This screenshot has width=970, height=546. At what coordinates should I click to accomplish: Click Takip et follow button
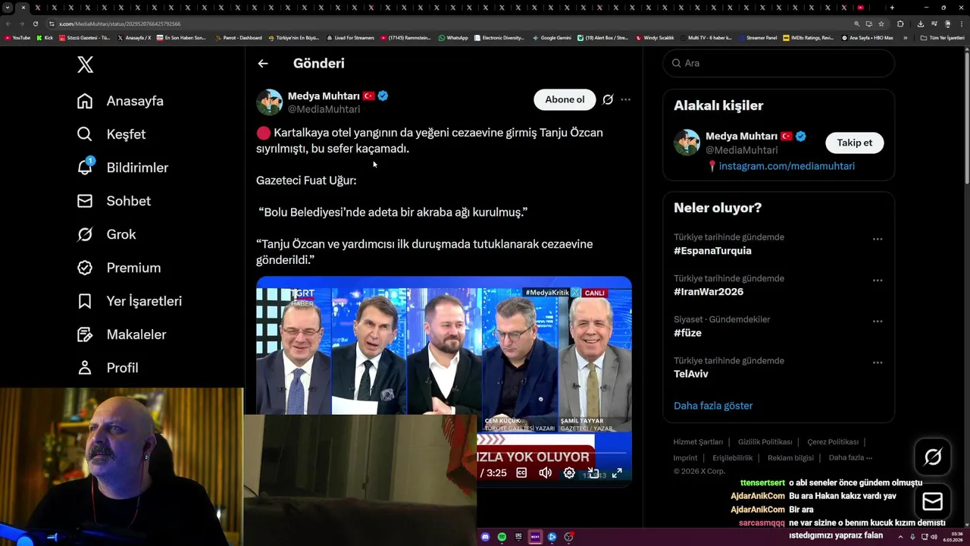coord(854,143)
